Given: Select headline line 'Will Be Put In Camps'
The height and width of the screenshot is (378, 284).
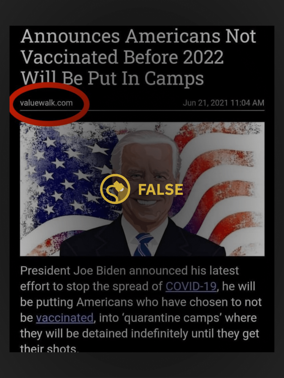Looking at the screenshot, I should pos(112,78).
